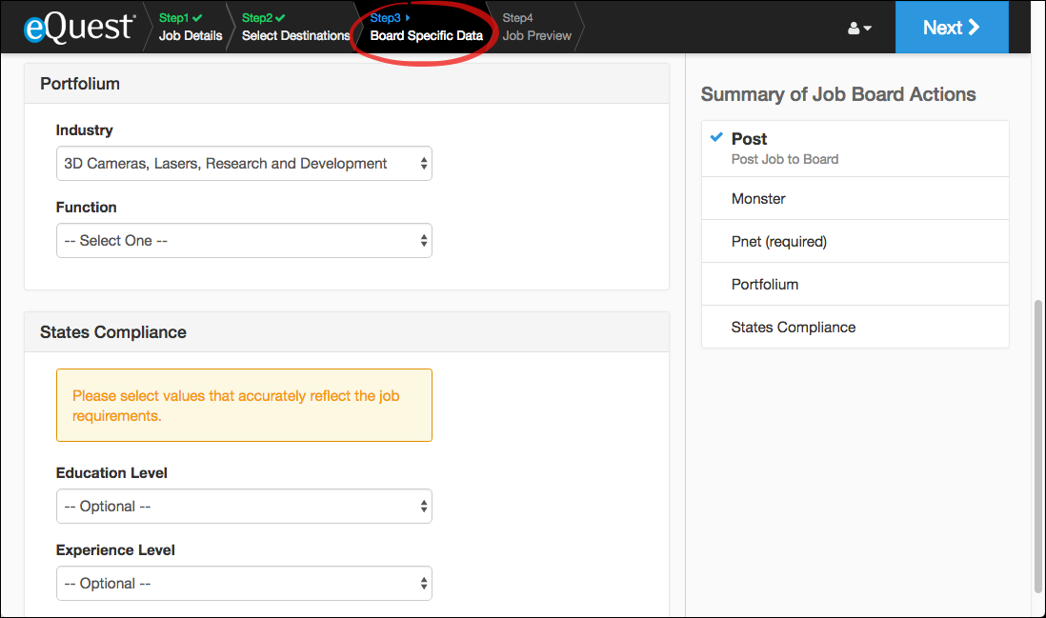
Task: Click the green checkmark on Step1
Action: point(197,17)
